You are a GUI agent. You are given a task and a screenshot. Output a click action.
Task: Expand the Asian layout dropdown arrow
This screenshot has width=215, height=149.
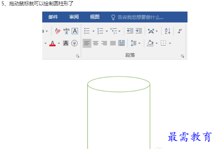coord(157,31)
